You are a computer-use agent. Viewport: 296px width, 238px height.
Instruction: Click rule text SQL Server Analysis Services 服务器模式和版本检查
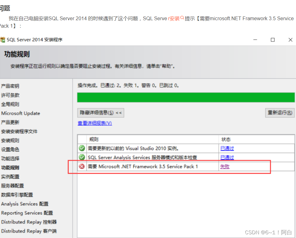point(142,158)
